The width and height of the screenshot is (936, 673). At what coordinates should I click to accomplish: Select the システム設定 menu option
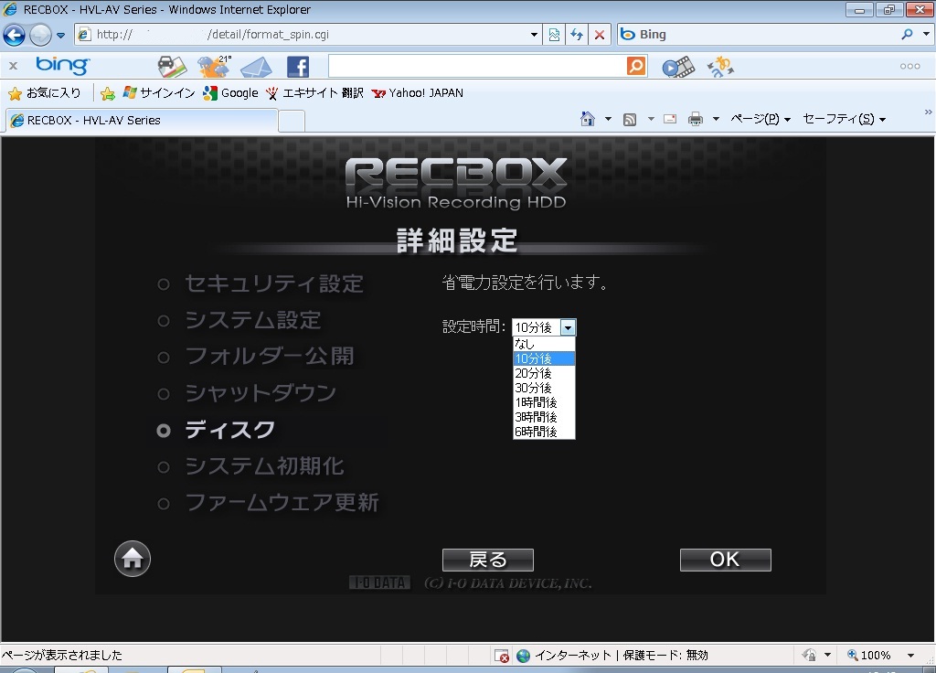(x=252, y=320)
